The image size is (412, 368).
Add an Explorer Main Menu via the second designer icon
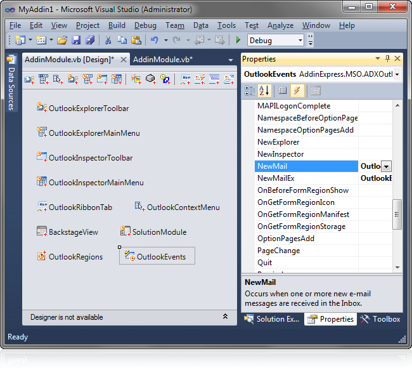(44, 79)
